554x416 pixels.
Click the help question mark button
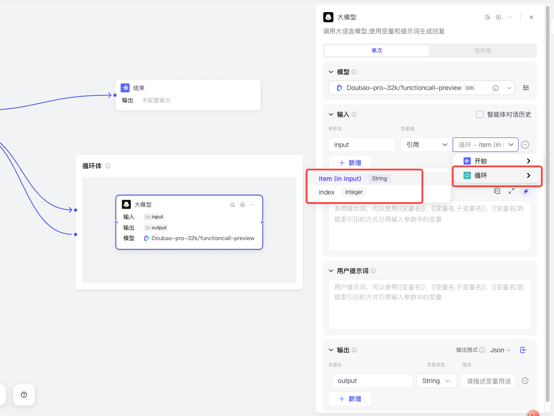pos(24,395)
